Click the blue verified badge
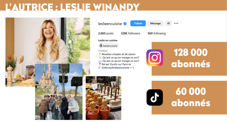 [x=125, y=24]
